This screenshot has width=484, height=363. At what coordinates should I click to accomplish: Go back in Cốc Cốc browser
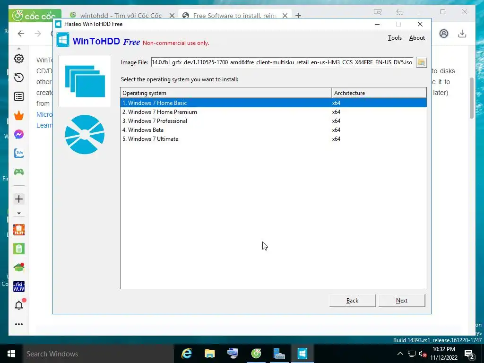(x=21, y=34)
